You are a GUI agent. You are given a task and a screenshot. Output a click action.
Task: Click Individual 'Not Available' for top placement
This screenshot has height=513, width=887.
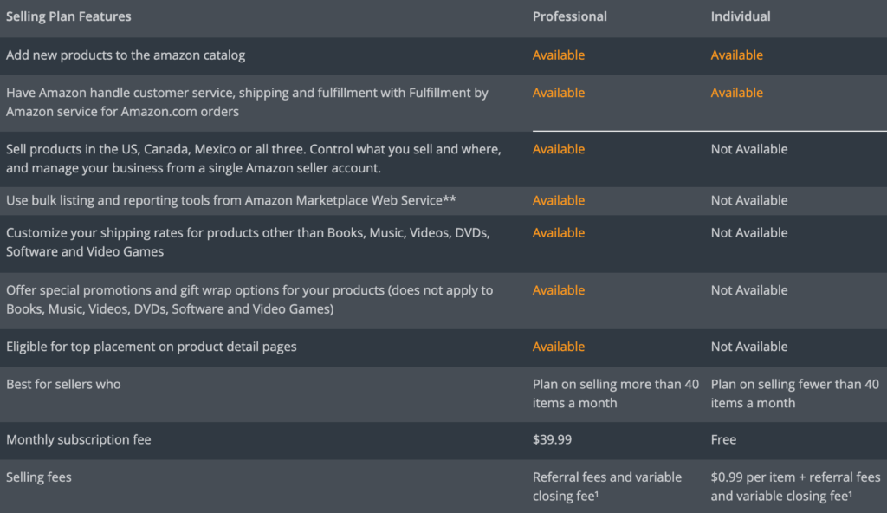[x=748, y=347]
